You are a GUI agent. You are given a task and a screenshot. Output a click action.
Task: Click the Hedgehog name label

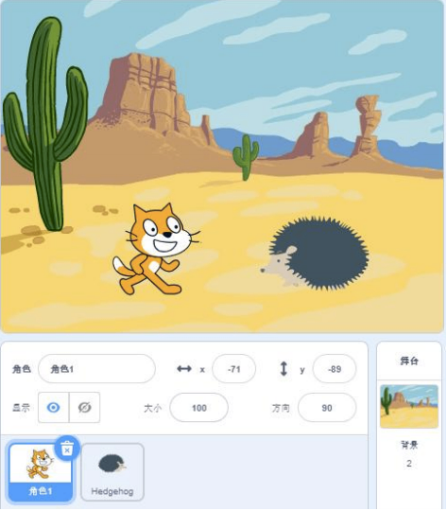112,491
